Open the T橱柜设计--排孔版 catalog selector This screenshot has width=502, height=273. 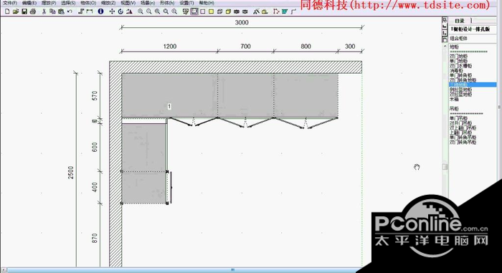pyautogui.click(x=473, y=29)
